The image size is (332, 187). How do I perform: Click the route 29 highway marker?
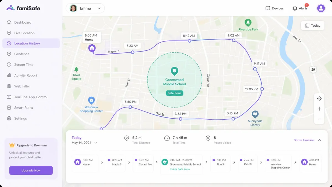click(x=313, y=70)
